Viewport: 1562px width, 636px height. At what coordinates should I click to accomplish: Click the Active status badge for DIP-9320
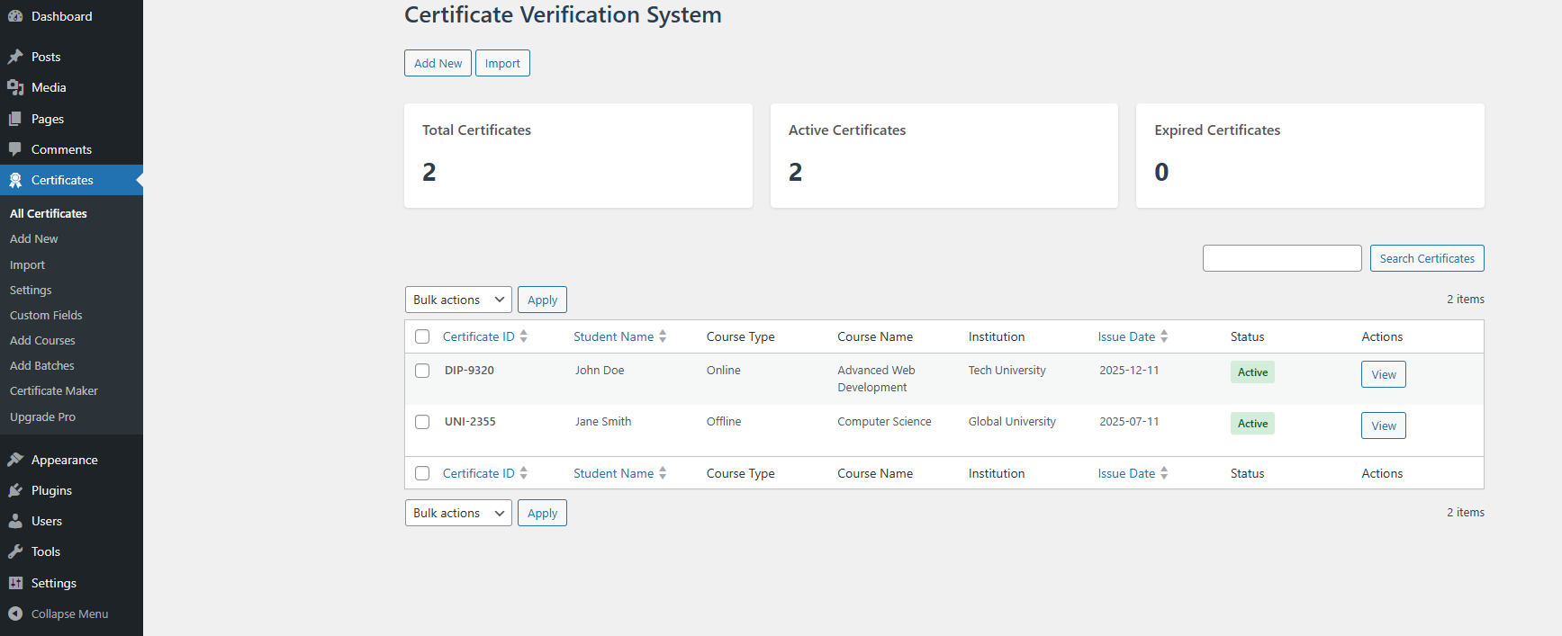point(1252,372)
